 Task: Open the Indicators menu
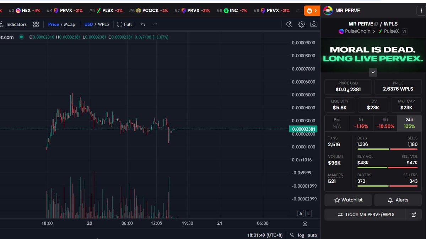tap(13, 24)
